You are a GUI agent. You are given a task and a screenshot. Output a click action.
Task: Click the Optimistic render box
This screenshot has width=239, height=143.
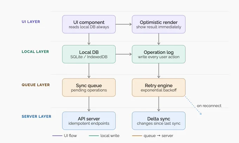(x=159, y=24)
